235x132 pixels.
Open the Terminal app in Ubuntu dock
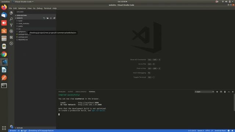[x=4, y=85]
